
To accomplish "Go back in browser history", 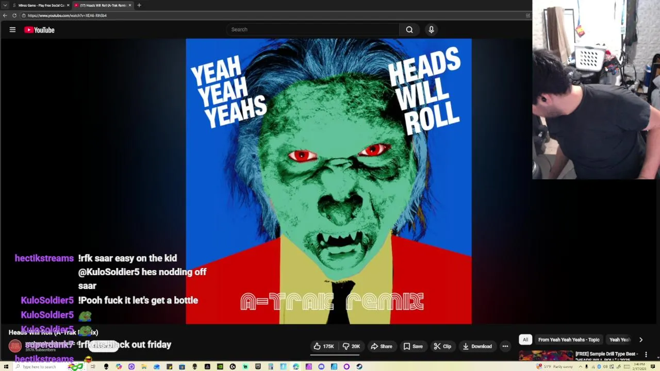I will pos(5,15).
